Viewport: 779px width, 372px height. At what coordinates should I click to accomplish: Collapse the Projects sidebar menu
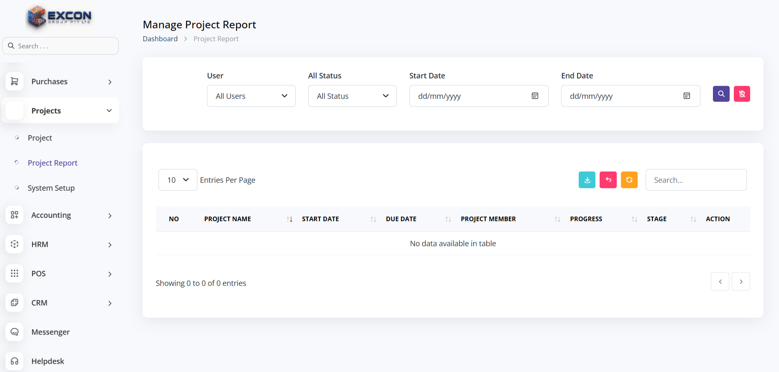(x=61, y=111)
